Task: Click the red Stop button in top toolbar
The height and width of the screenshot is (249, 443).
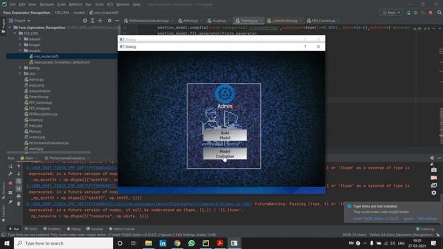Action: (431, 12)
